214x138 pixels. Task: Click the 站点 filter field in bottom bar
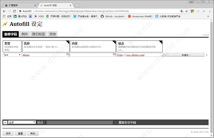point(80,122)
